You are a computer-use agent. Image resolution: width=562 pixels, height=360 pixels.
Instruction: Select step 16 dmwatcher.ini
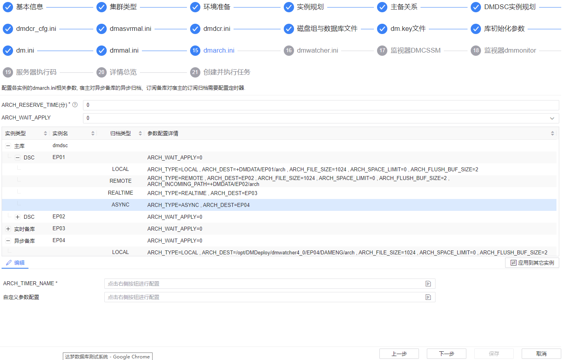311,51
